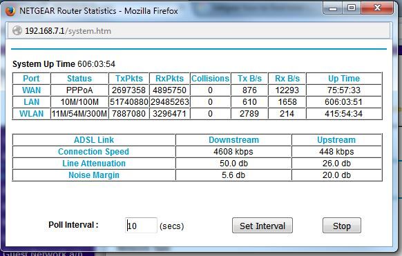Click WAN RxPkts value 4895750
The image size is (402, 256).
coord(169,90)
